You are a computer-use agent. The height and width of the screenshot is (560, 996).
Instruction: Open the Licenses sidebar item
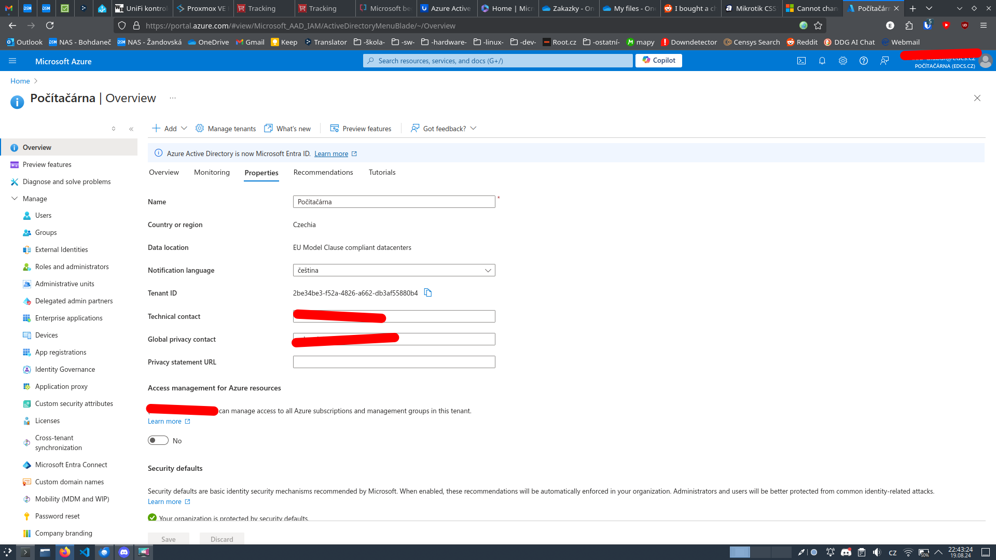[x=47, y=421]
